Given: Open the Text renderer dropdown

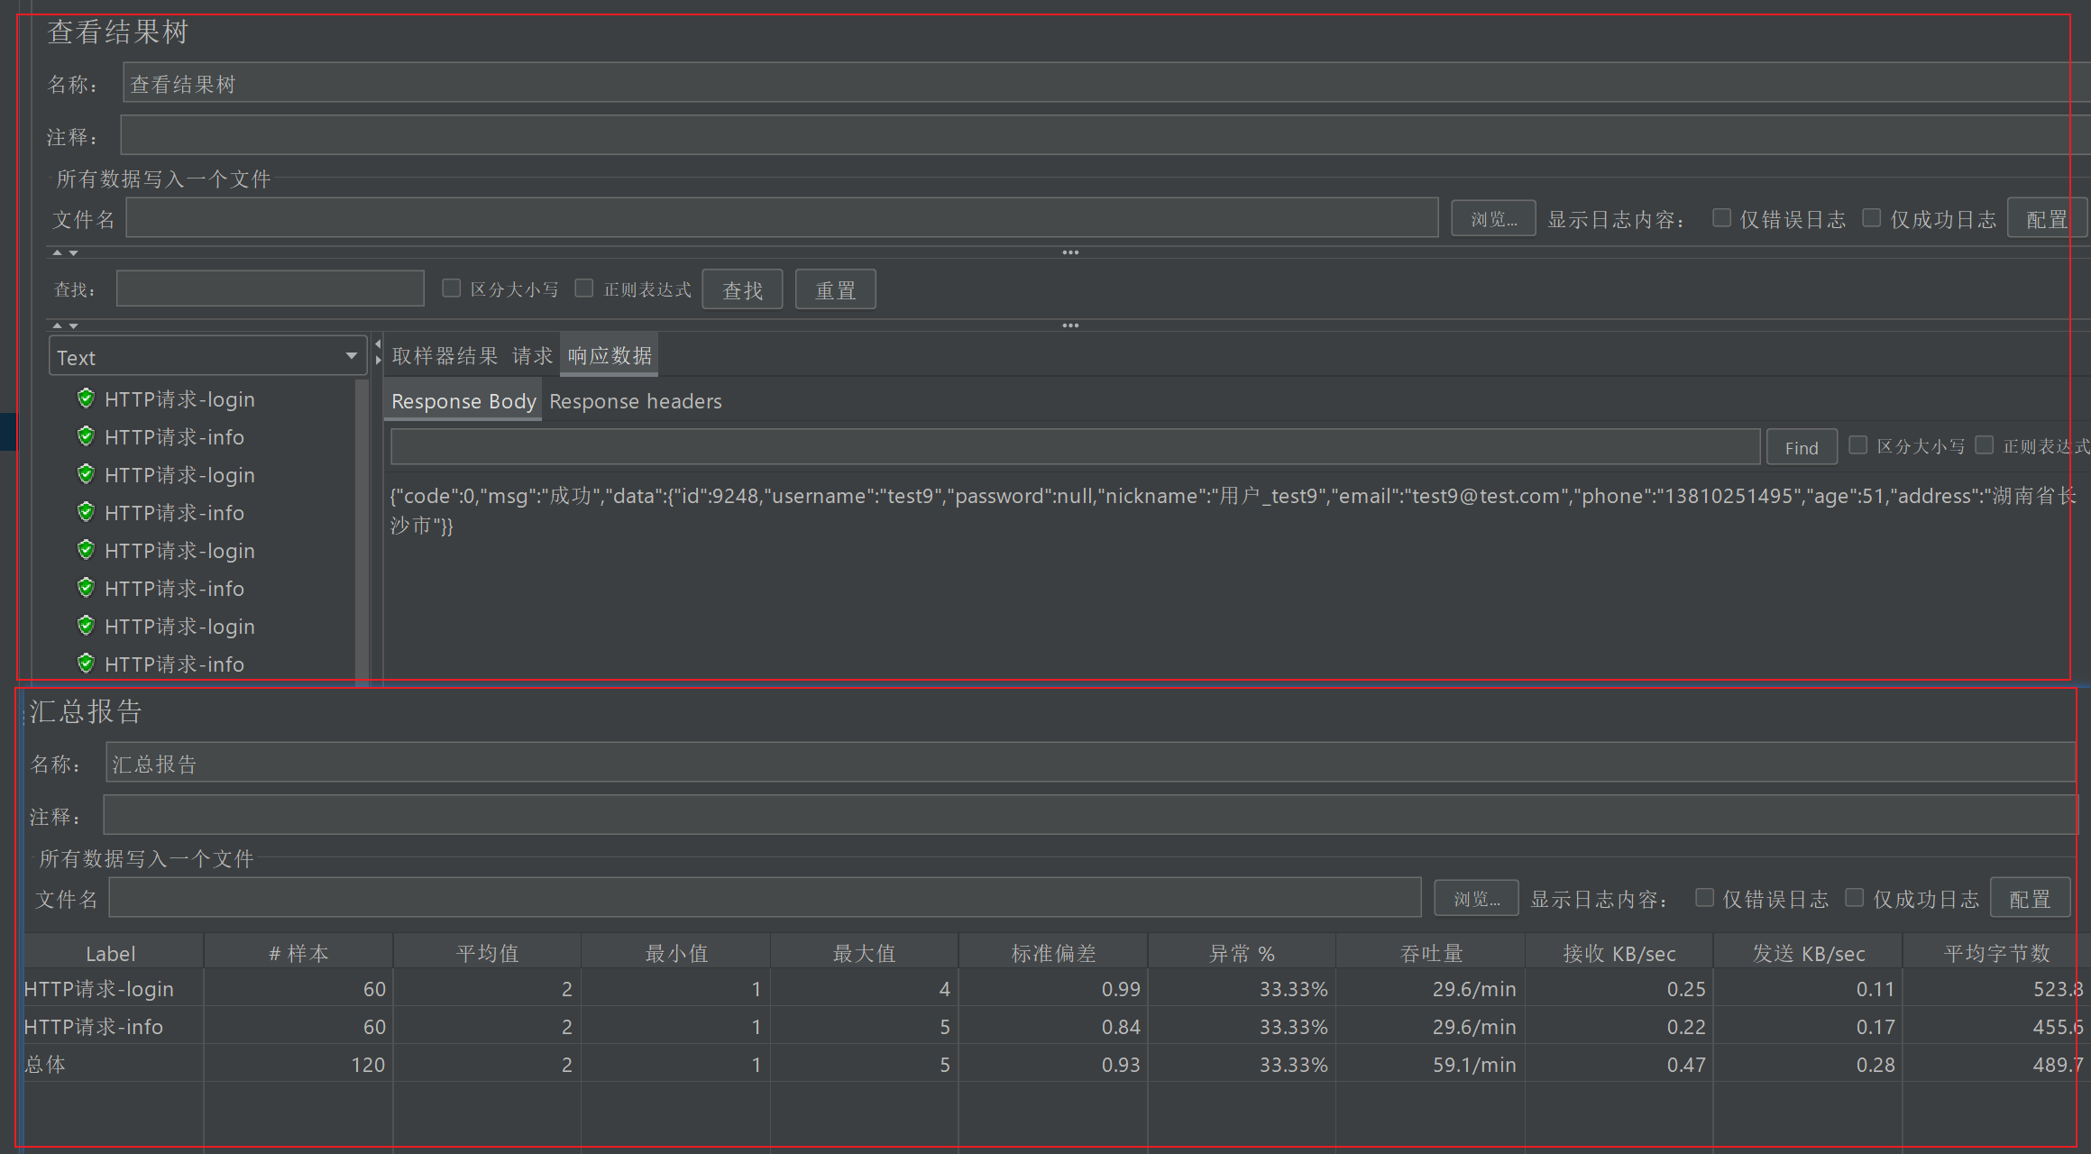Looking at the screenshot, I should [x=207, y=356].
